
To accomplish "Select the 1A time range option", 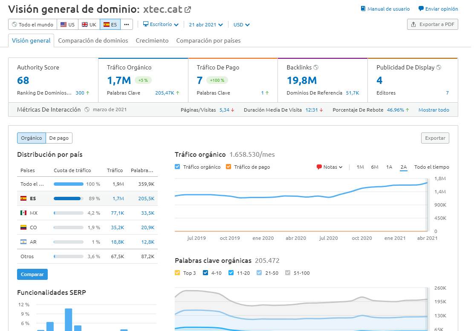I will click(389, 167).
